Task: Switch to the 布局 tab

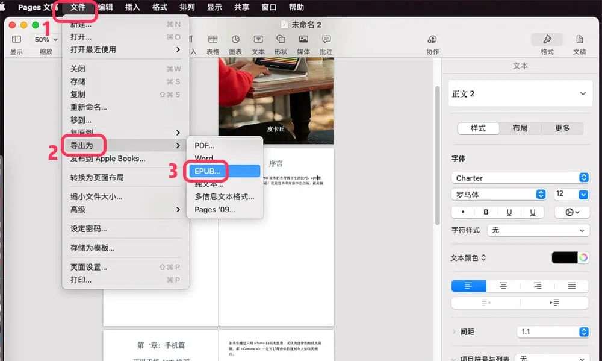Action: coord(520,128)
